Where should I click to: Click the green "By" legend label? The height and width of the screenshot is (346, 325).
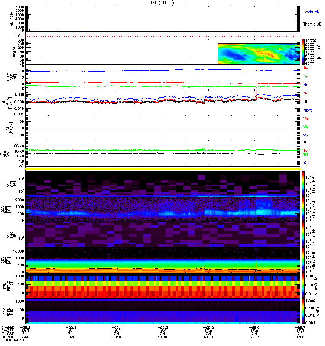[x=305, y=77]
